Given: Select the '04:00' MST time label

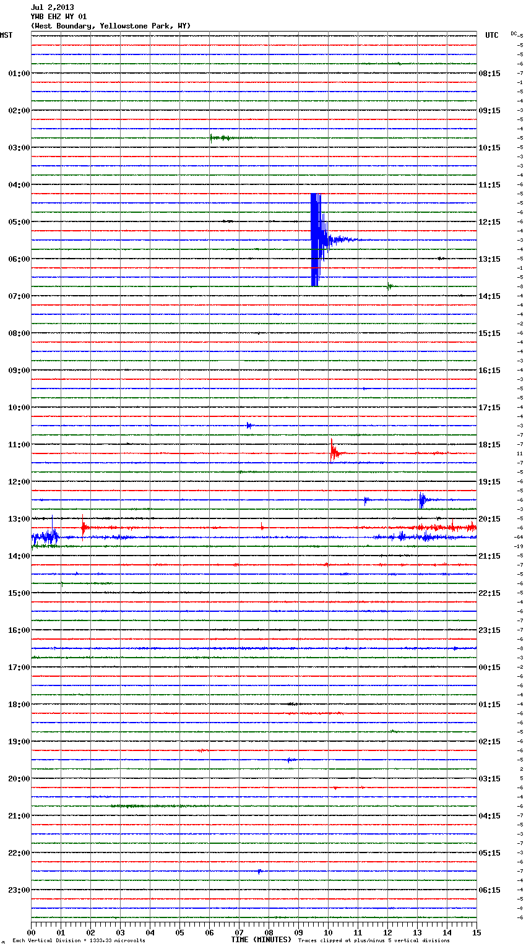Looking at the screenshot, I should (19, 185).
